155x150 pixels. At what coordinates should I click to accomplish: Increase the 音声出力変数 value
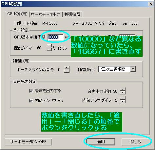coord(123,89)
